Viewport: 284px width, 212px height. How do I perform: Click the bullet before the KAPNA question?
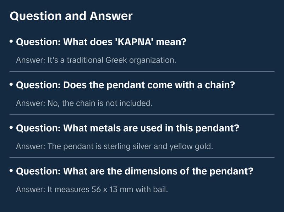pos(11,42)
